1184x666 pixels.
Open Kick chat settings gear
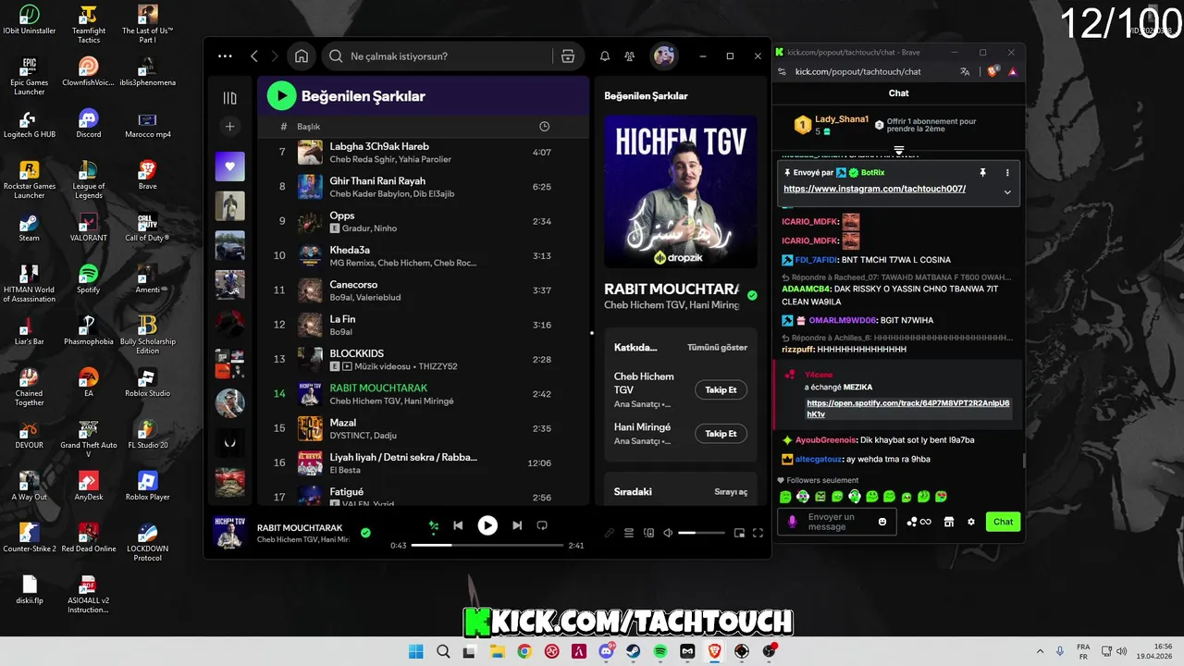pyautogui.click(x=971, y=522)
